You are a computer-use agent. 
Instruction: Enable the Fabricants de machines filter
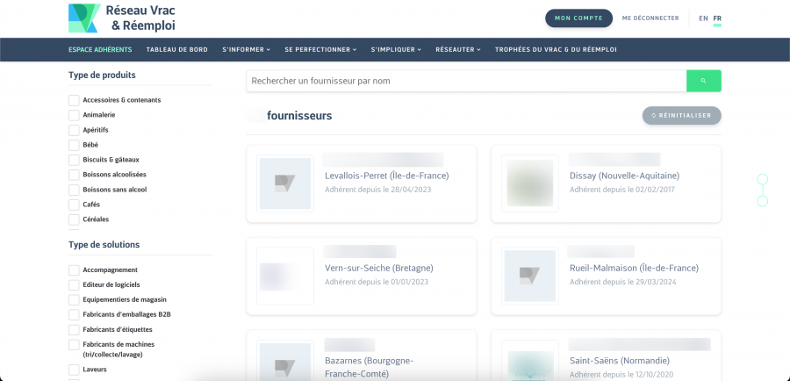pos(74,345)
